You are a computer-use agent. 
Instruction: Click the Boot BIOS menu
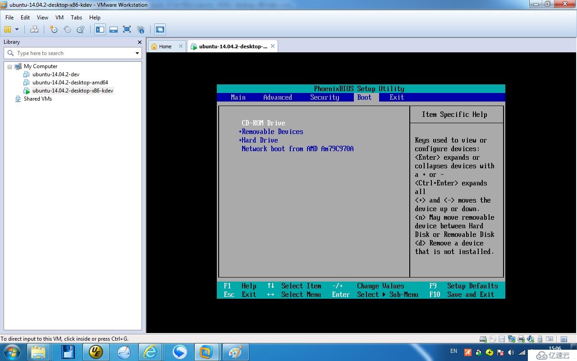[x=364, y=97]
